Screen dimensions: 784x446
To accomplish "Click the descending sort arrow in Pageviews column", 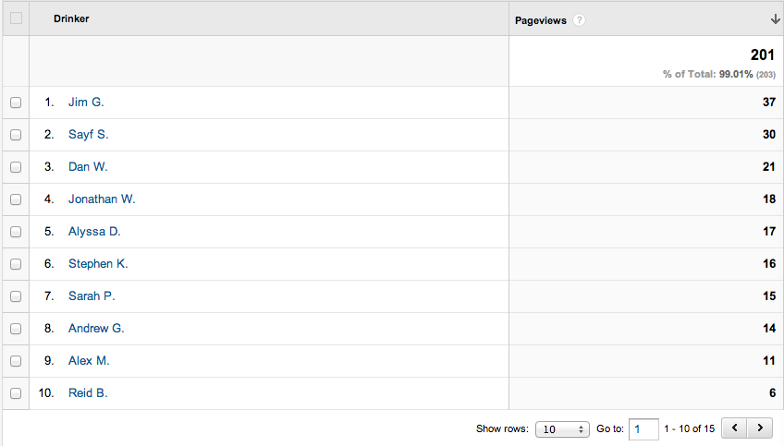I will (775, 19).
